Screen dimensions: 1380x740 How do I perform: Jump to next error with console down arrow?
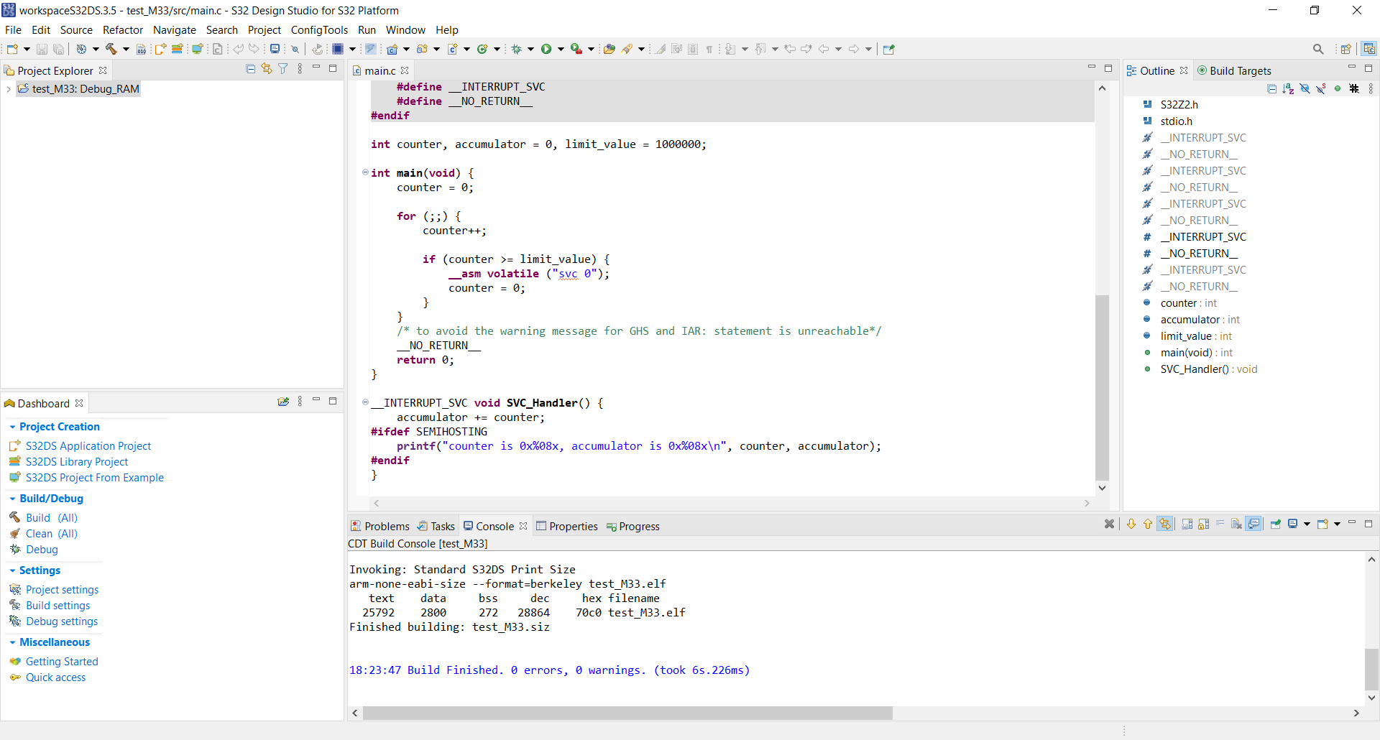pyautogui.click(x=1131, y=524)
